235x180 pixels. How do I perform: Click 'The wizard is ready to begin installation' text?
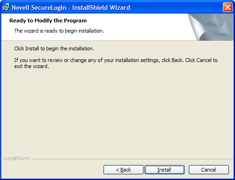[59, 31]
